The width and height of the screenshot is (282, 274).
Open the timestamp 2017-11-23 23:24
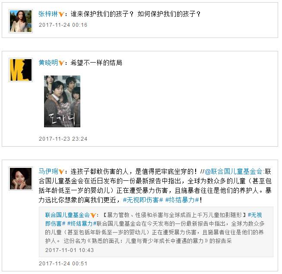coord(63,139)
